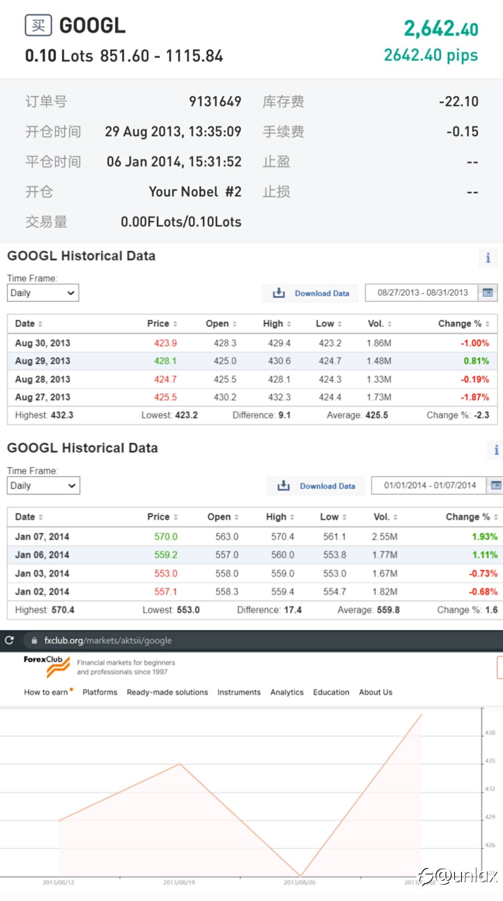Click the info icon of the second Historical Data table
This screenshot has width=503, height=901.
point(496,450)
